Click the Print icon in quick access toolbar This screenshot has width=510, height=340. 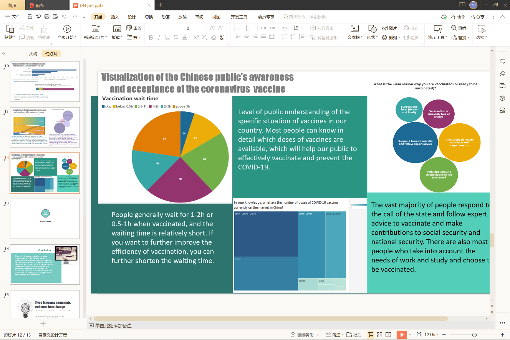[47, 17]
